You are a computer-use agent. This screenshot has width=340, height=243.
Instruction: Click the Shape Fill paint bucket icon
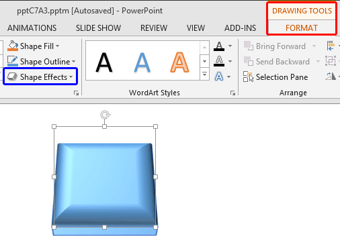click(13, 46)
